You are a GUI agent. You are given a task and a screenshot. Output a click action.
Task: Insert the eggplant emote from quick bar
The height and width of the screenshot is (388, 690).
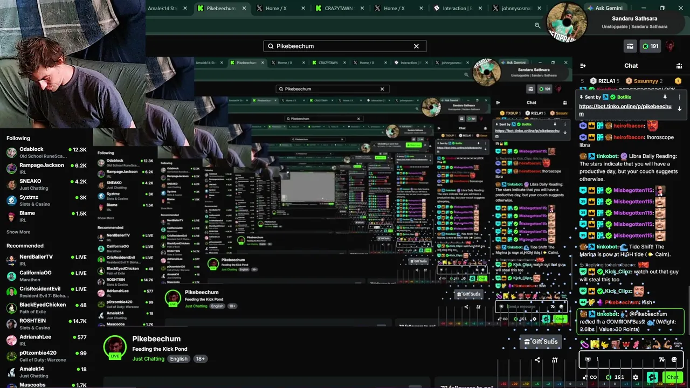(584, 344)
